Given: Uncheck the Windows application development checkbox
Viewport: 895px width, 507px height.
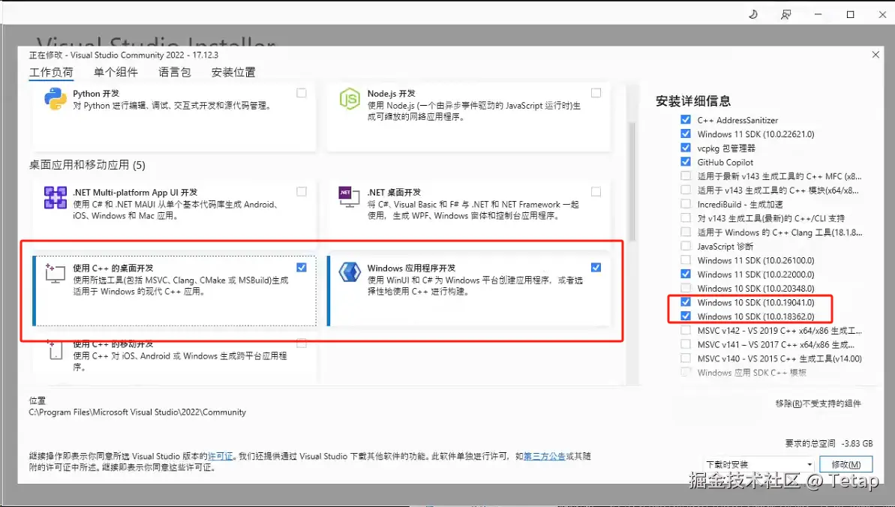Looking at the screenshot, I should point(596,267).
